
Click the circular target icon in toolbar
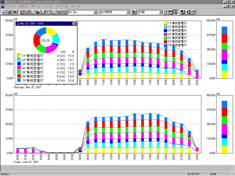[x=188, y=12]
